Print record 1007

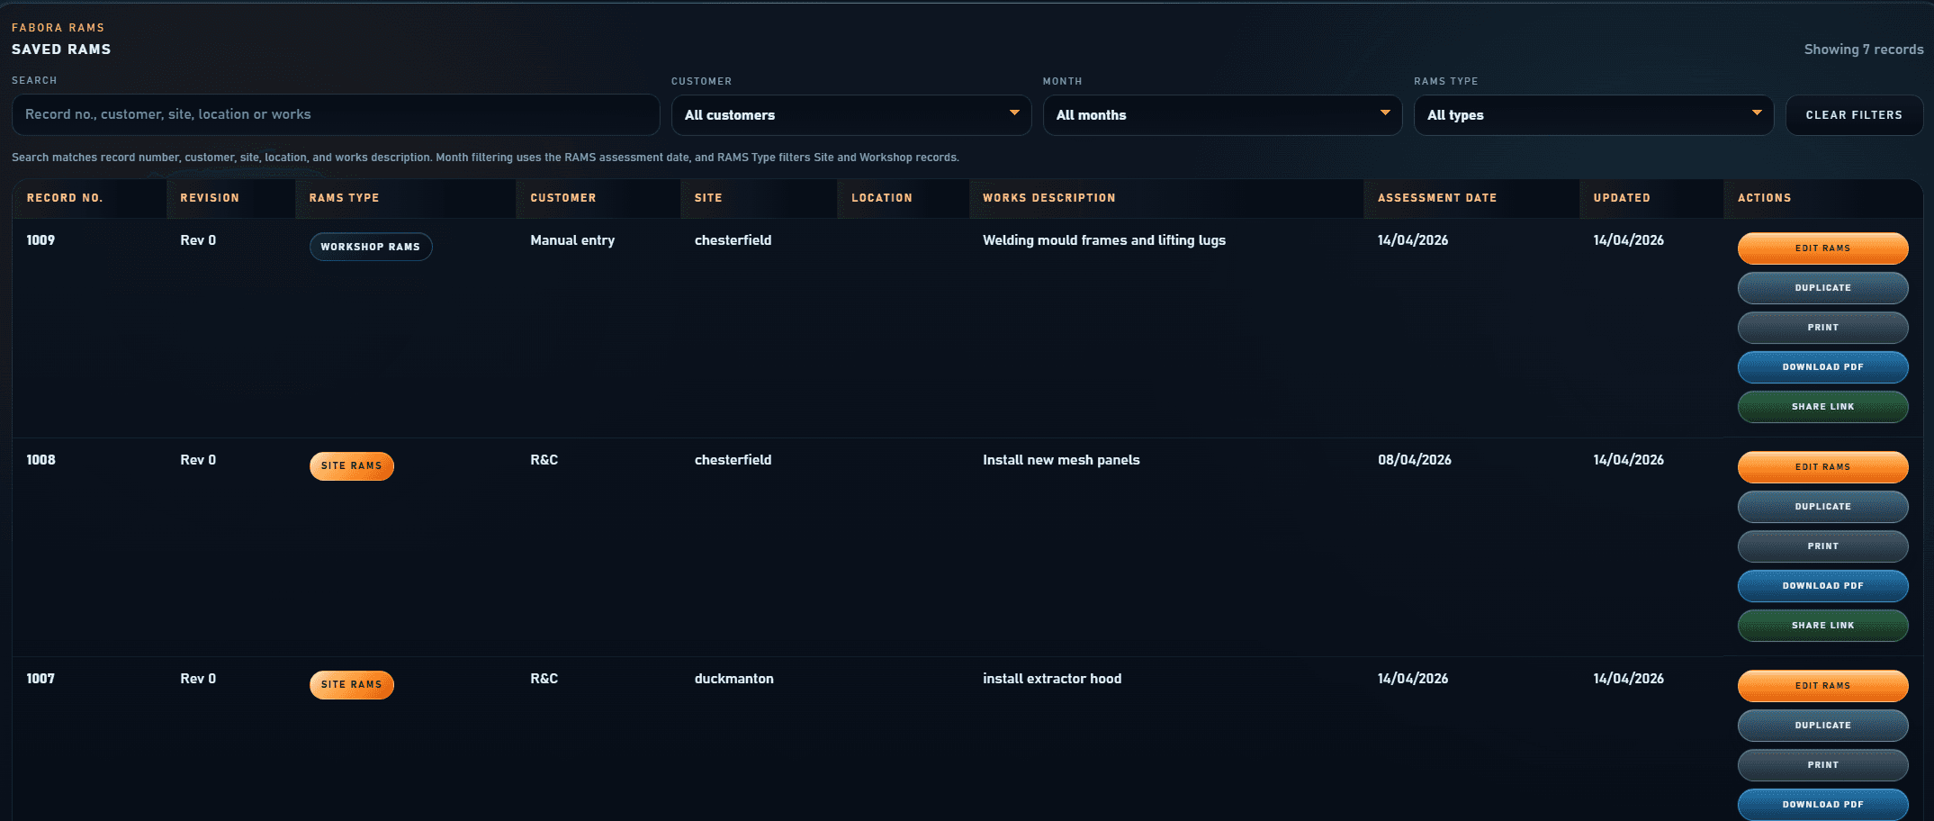[x=1822, y=765]
